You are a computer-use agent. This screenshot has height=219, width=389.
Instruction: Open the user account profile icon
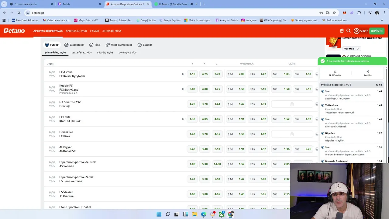point(356,31)
